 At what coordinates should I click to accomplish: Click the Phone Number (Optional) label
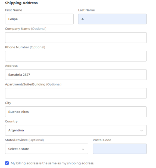pos(25,47)
